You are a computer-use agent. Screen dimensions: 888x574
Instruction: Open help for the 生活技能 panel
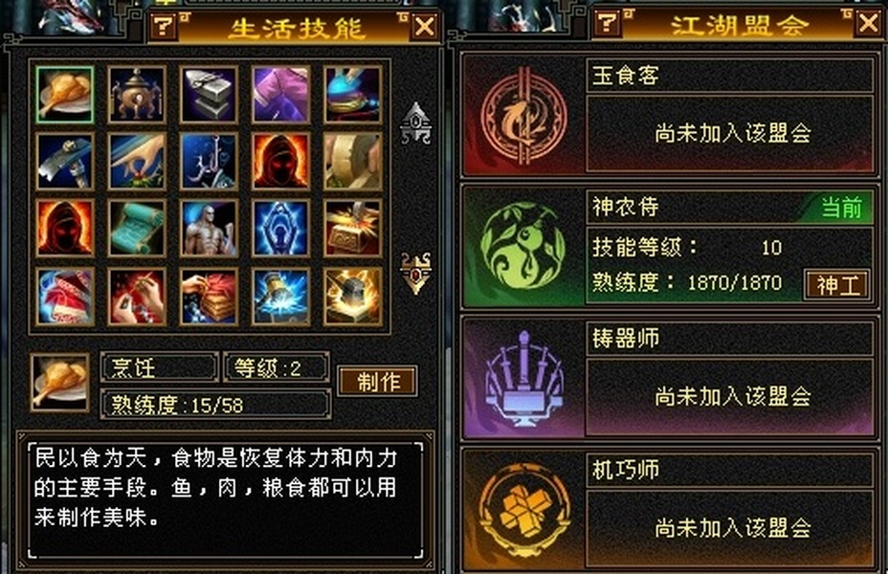[165, 26]
